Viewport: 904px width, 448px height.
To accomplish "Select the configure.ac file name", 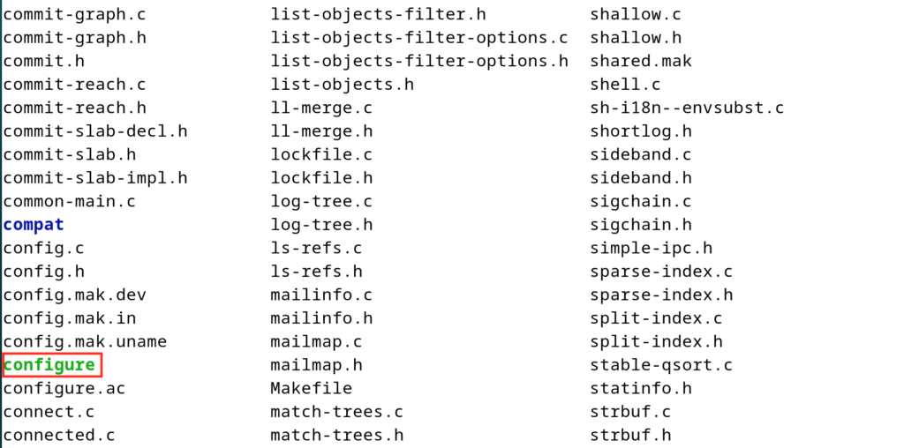I will (x=64, y=388).
